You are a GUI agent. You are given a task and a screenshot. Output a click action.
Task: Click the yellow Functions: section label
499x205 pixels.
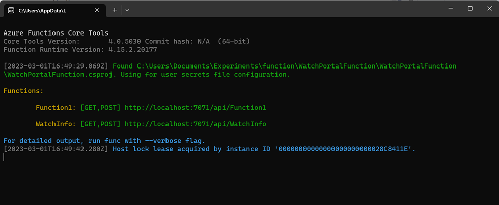click(23, 91)
